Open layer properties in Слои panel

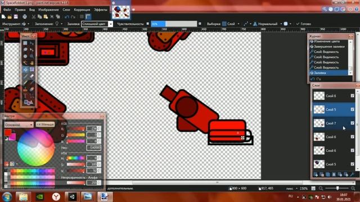pos(352,175)
